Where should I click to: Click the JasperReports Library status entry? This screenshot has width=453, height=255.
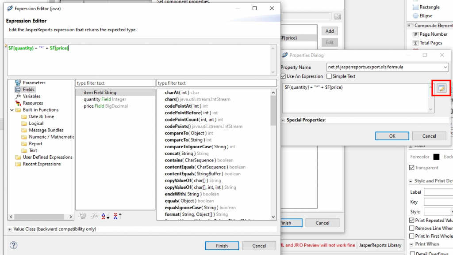click(x=380, y=245)
